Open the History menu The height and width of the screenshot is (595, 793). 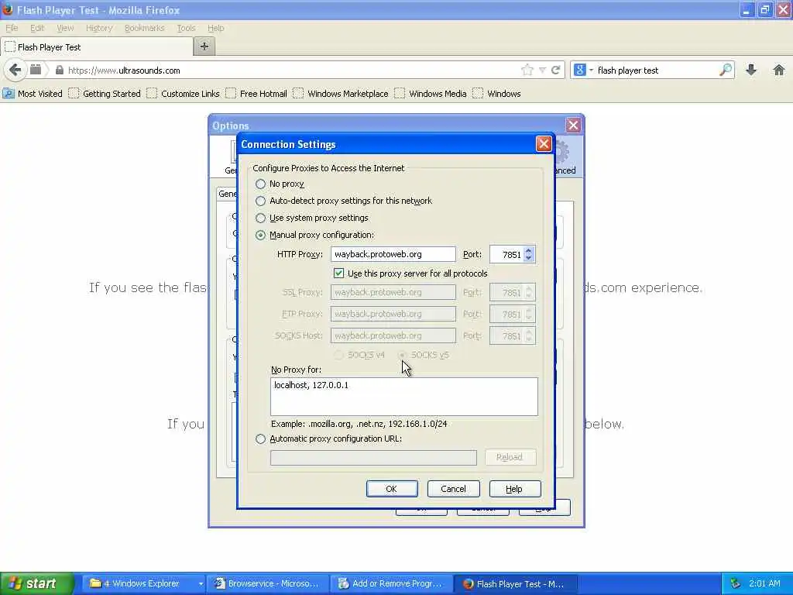pyautogui.click(x=99, y=28)
